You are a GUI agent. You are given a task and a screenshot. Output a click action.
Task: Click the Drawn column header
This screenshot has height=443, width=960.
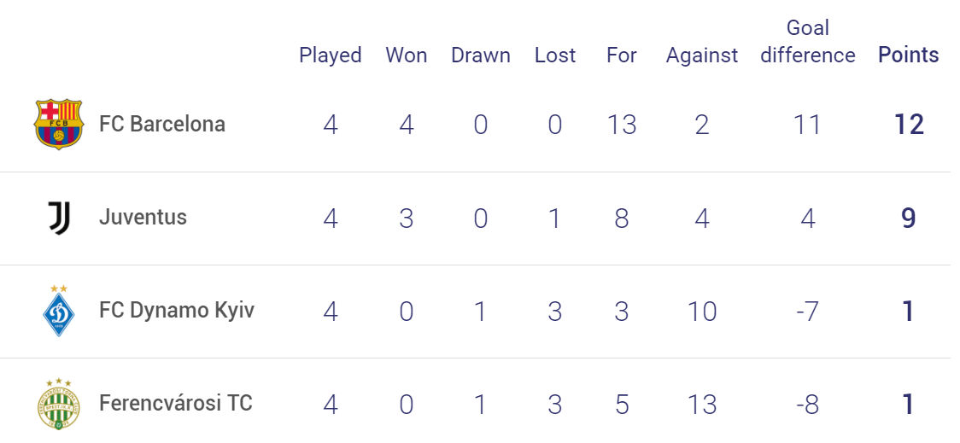coord(481,55)
